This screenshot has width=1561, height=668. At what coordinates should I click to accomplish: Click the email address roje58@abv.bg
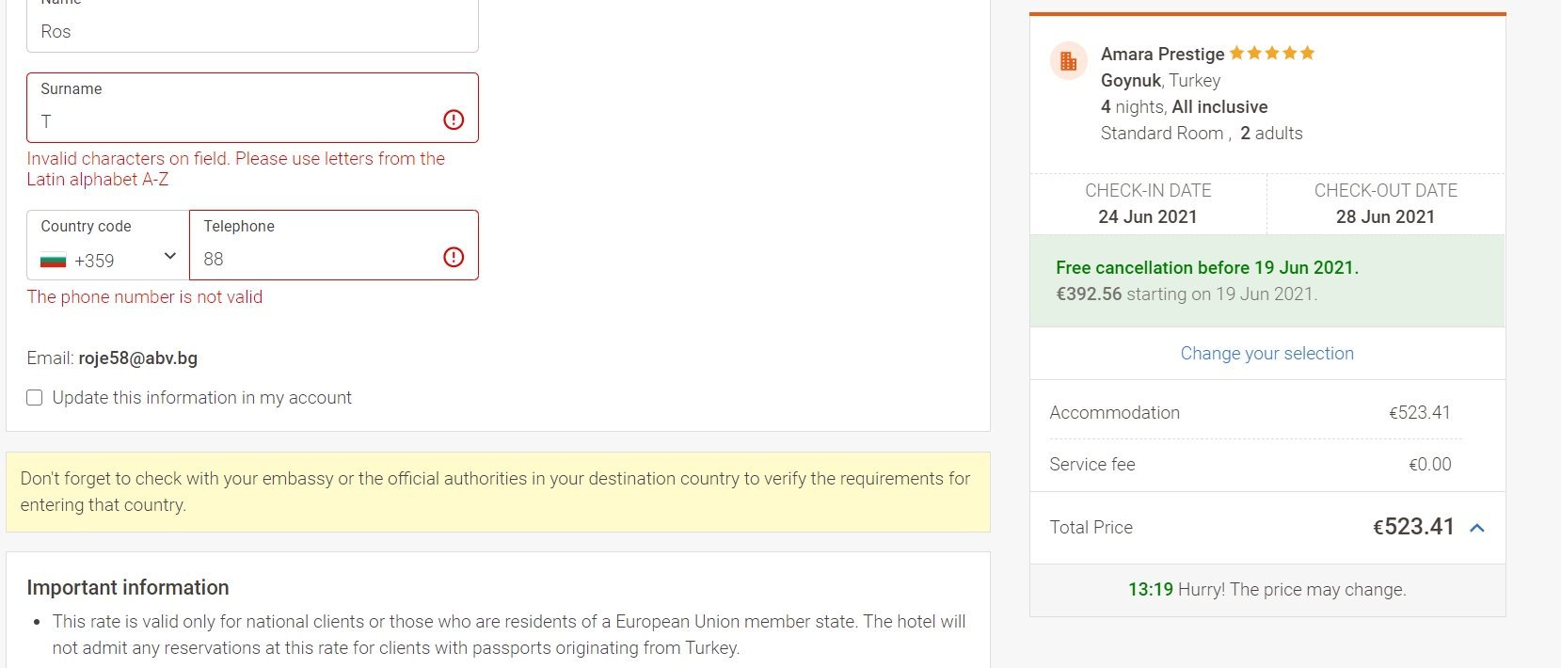(137, 358)
